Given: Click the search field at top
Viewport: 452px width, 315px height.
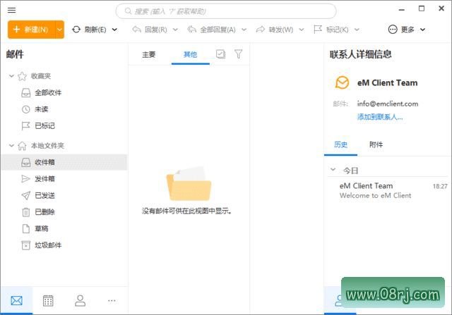Looking at the screenshot, I should point(226,11).
